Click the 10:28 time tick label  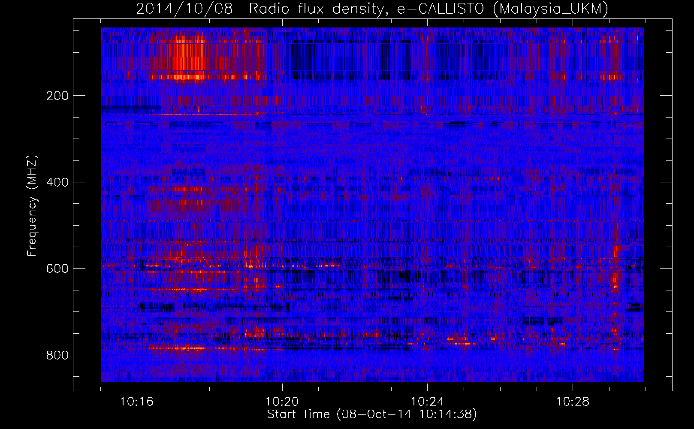[573, 402]
